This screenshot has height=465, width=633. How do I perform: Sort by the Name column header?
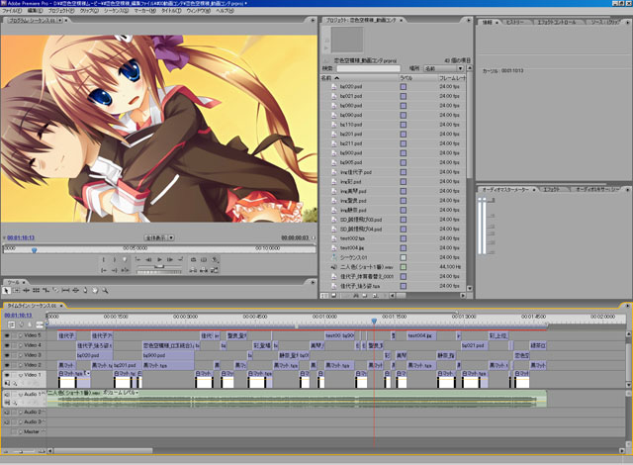pyautogui.click(x=359, y=78)
